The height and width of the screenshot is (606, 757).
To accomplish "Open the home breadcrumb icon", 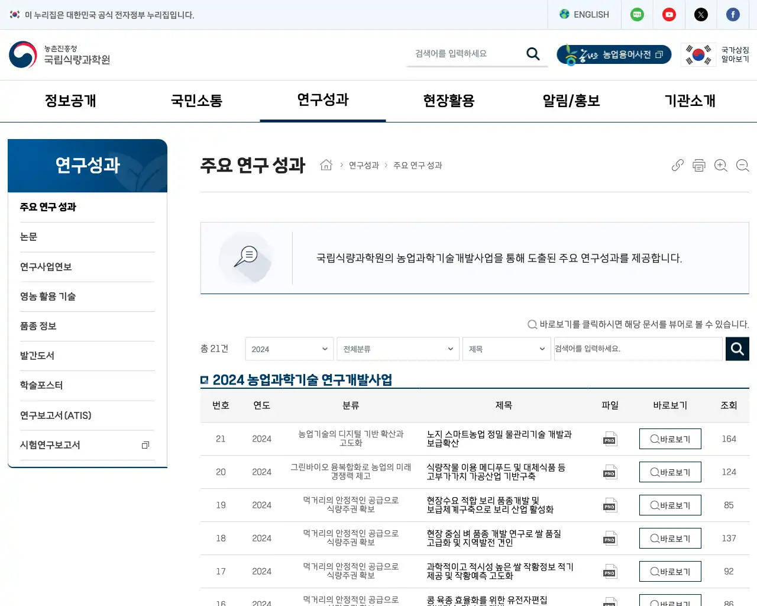I will click(326, 165).
